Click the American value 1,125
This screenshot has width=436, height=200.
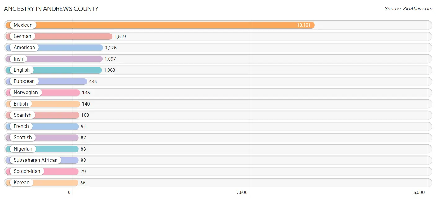[x=111, y=48]
